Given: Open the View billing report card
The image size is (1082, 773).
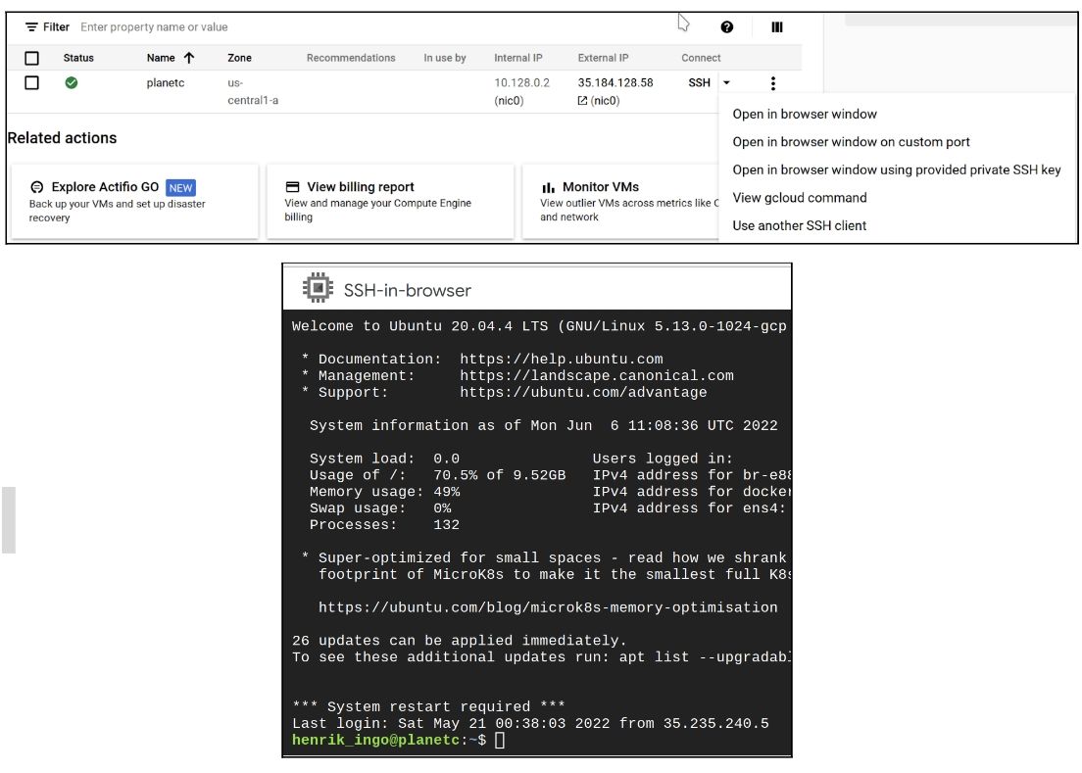Looking at the screenshot, I should [x=390, y=202].
